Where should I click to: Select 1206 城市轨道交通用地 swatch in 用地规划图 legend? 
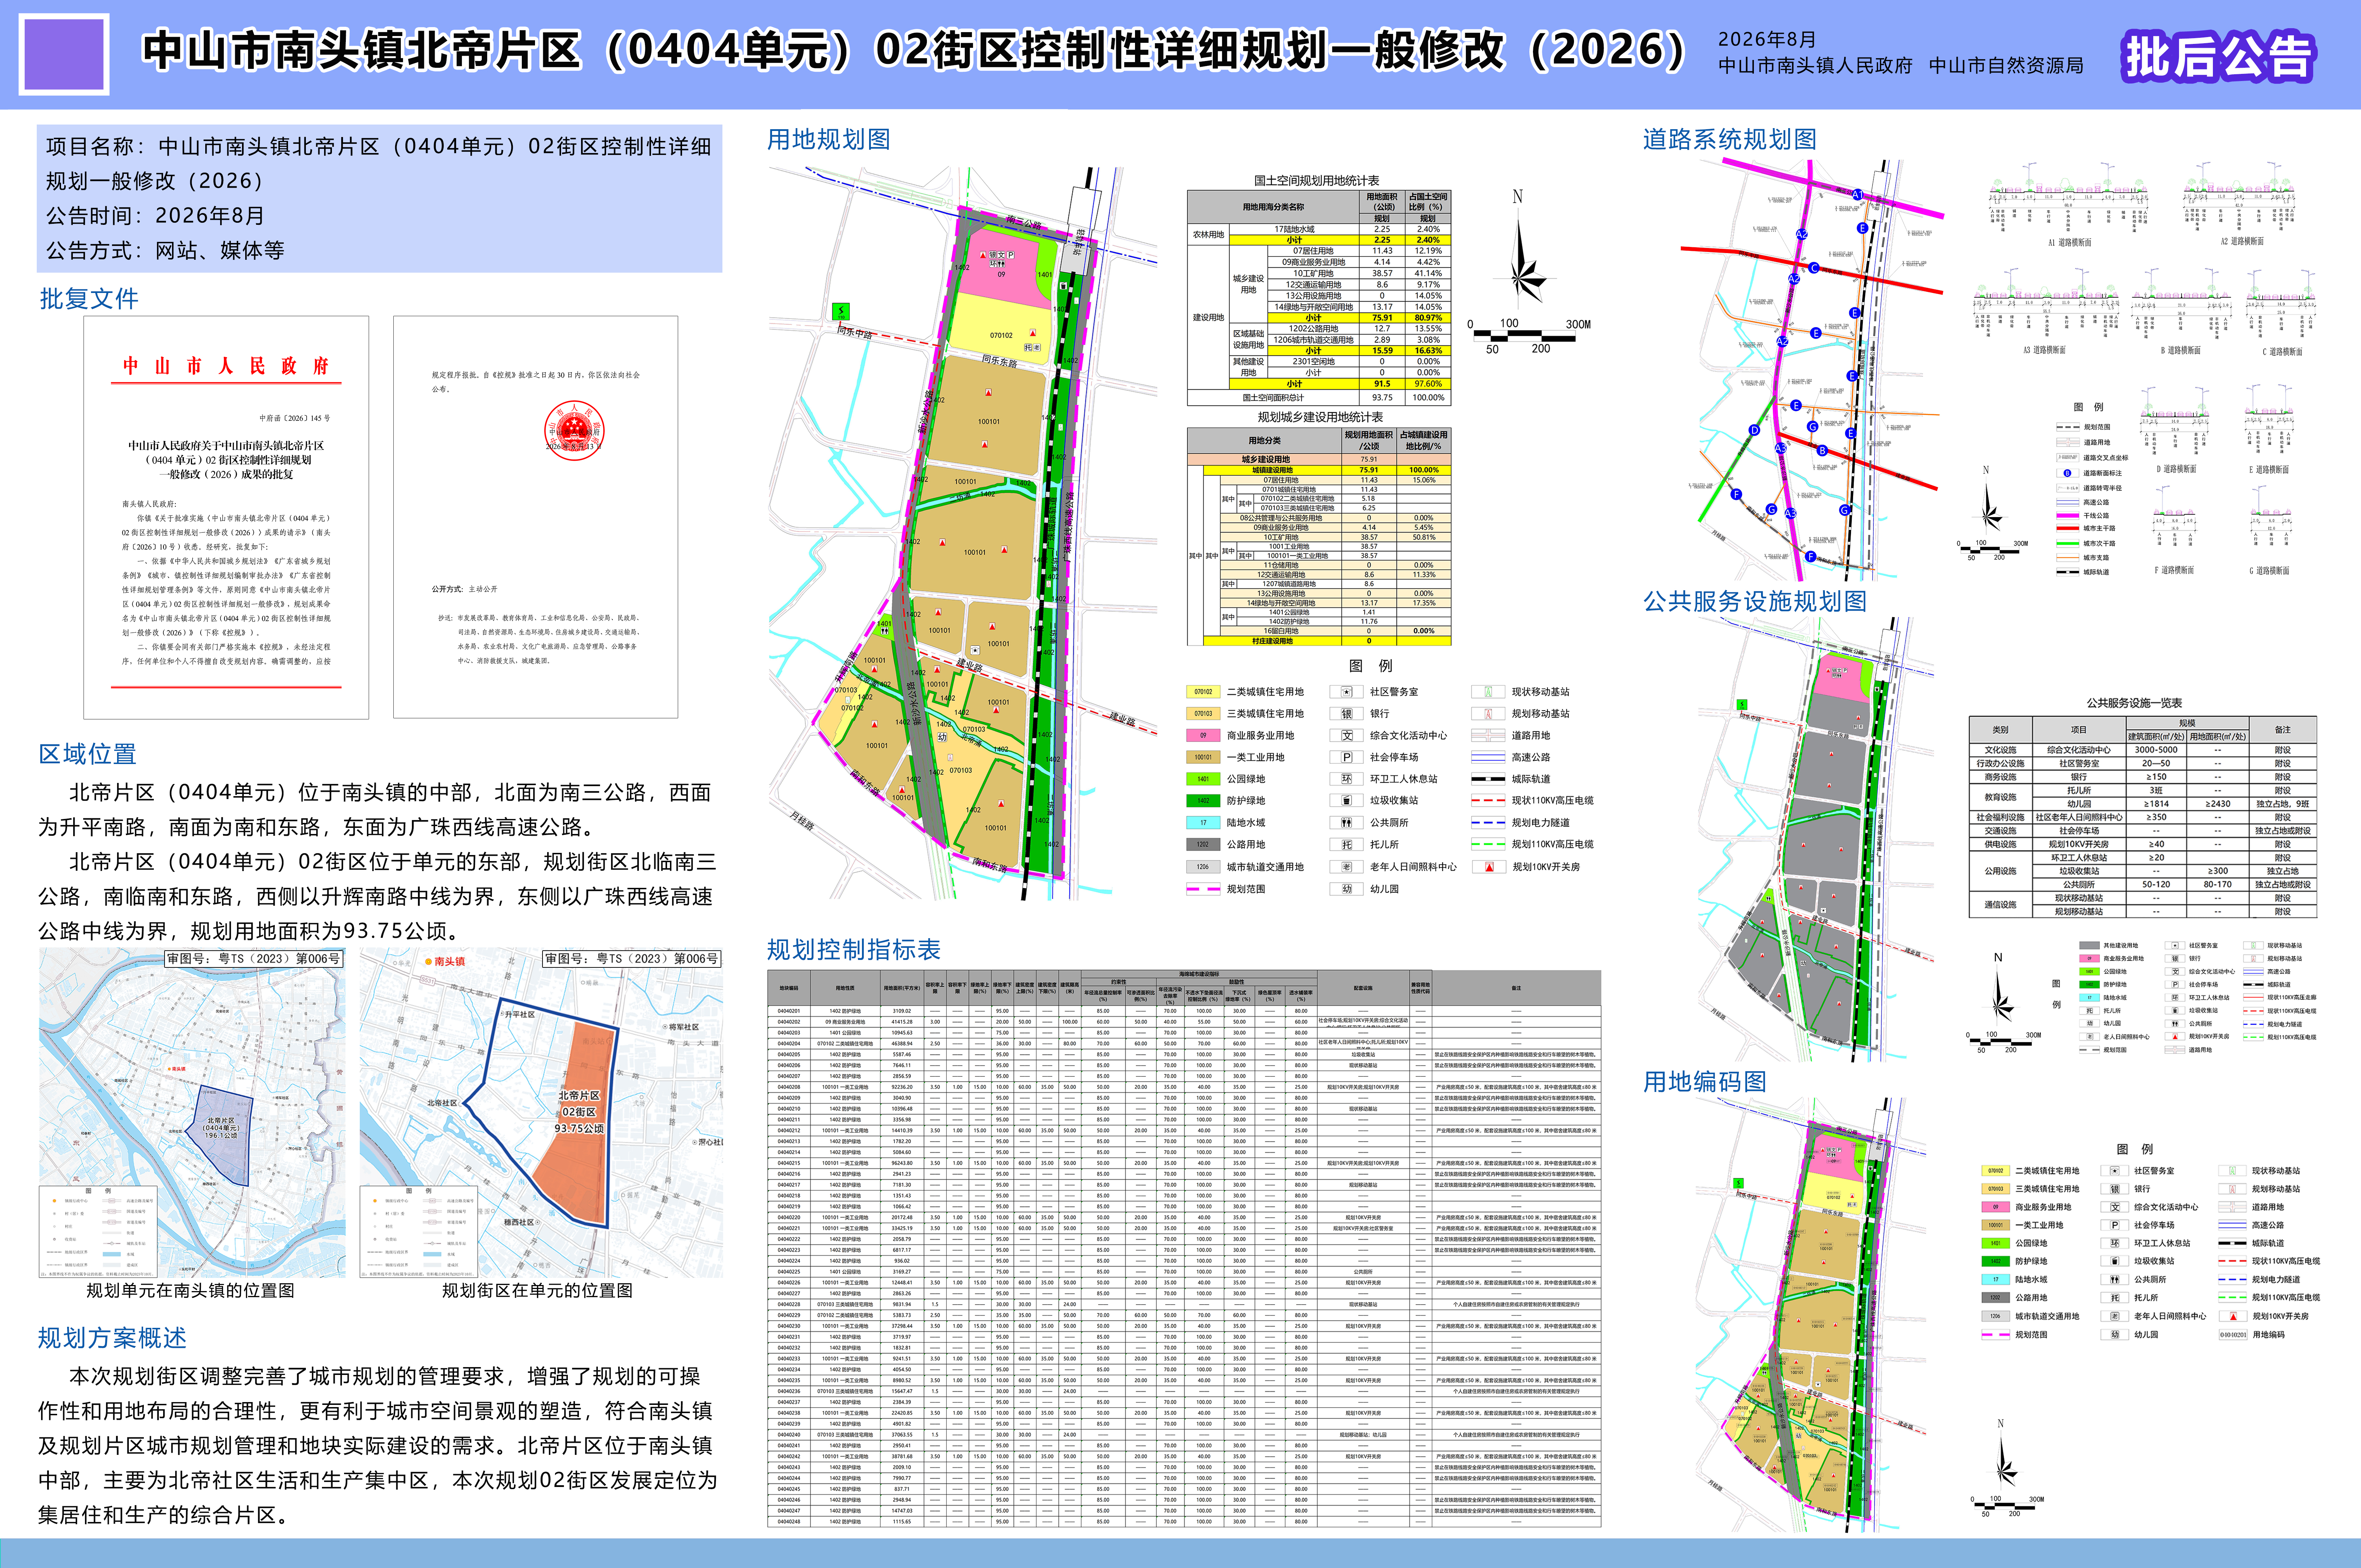click(1203, 867)
